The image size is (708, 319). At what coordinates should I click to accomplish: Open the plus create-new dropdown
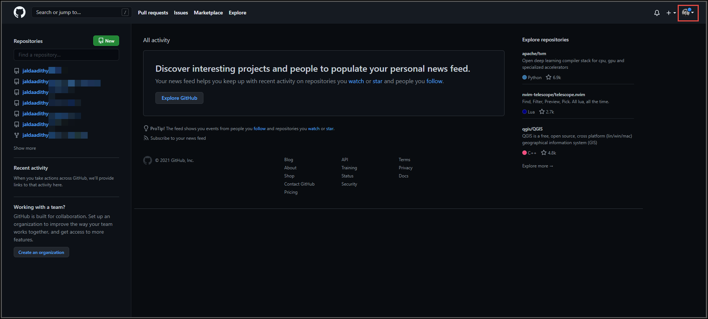coord(671,13)
